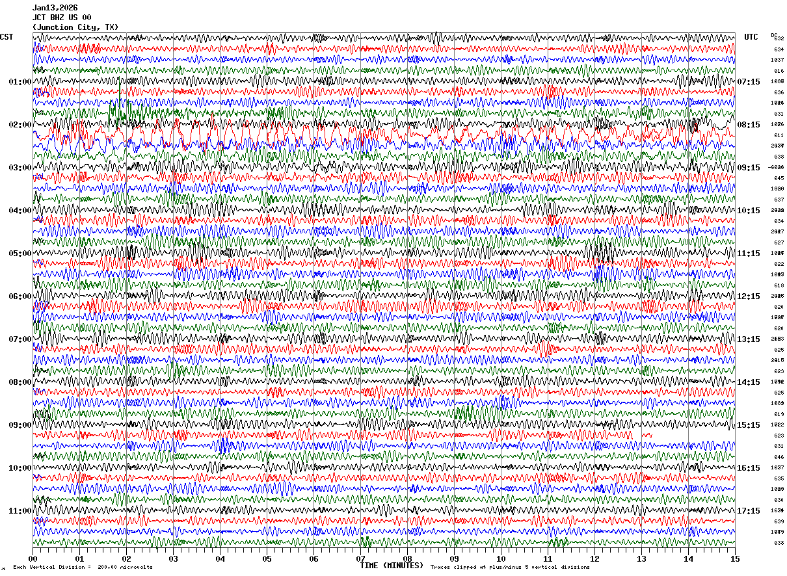This screenshot has height=576, width=787.
Task: Click DC offset value 1037 on right
Action: pyautogui.click(x=777, y=60)
